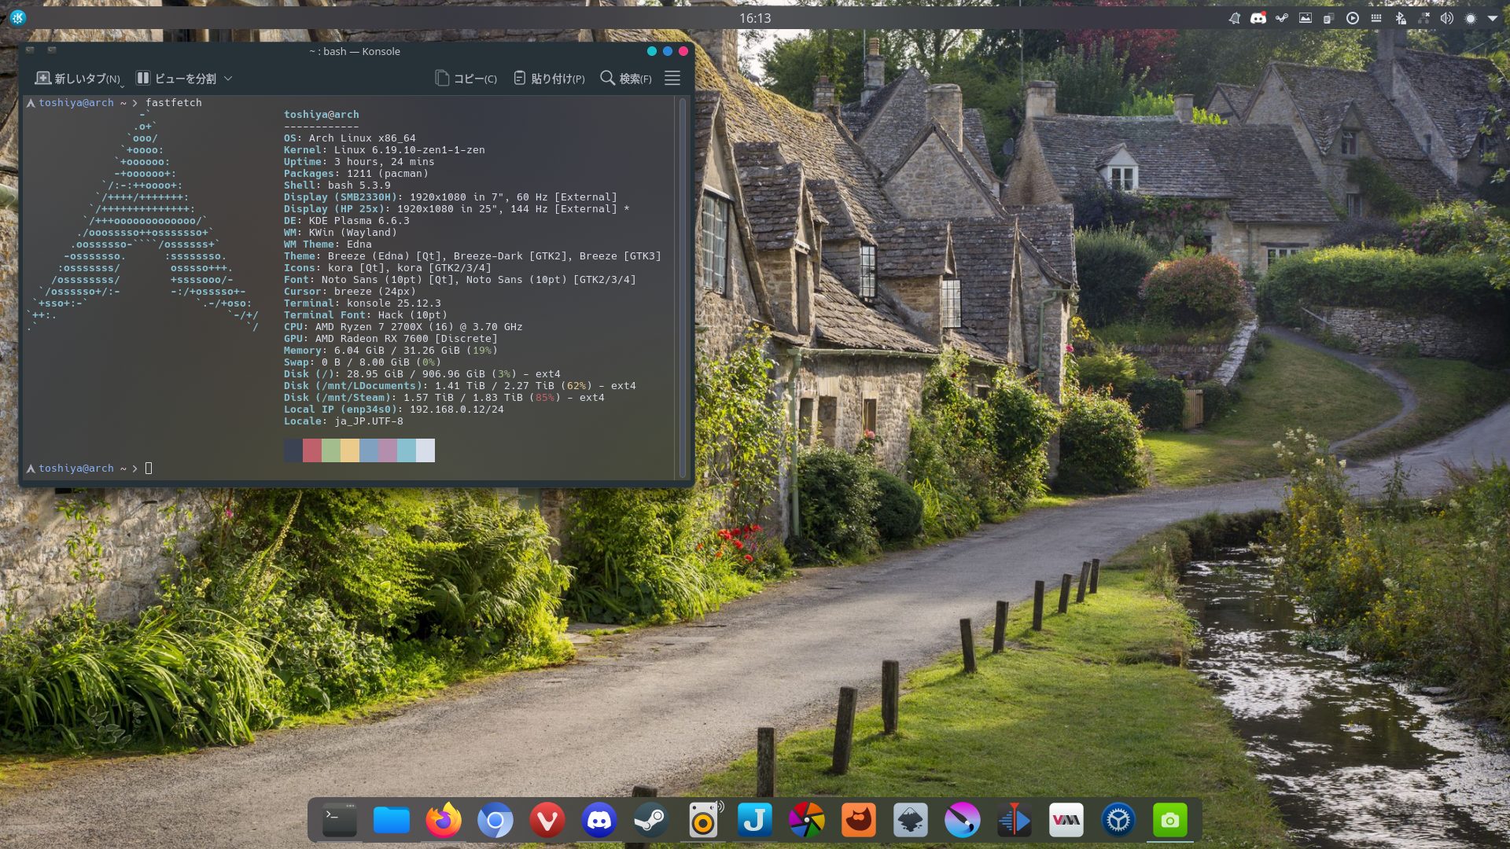Image resolution: width=1510 pixels, height=849 pixels.
Task: Toggle Bluetooth from the system tray
Action: 1400,18
